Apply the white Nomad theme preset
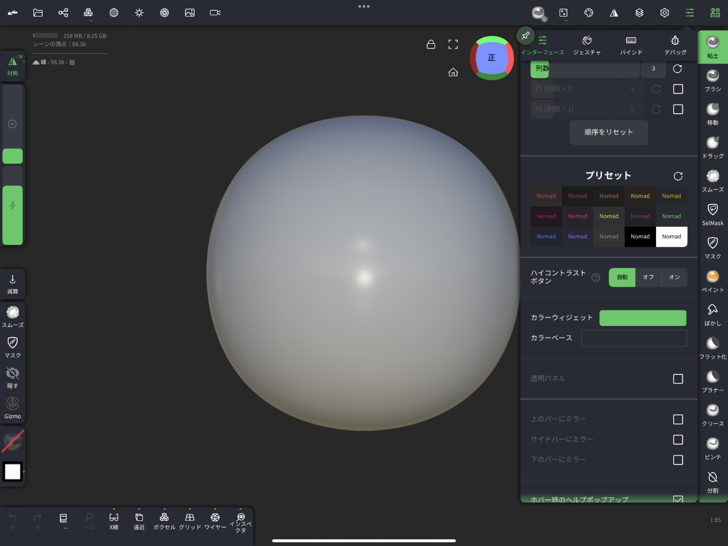 pos(671,237)
